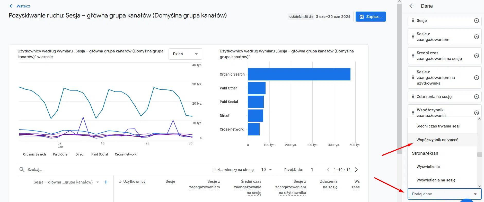484x202 pixels.
Task: Sort by Sesje column header
Action: (170, 181)
